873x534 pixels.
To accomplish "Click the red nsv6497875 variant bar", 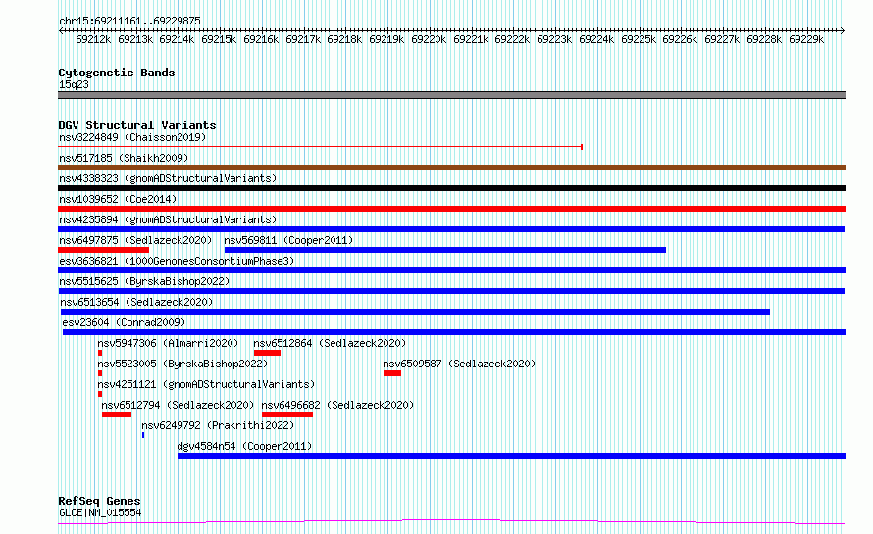I will tap(104, 250).
